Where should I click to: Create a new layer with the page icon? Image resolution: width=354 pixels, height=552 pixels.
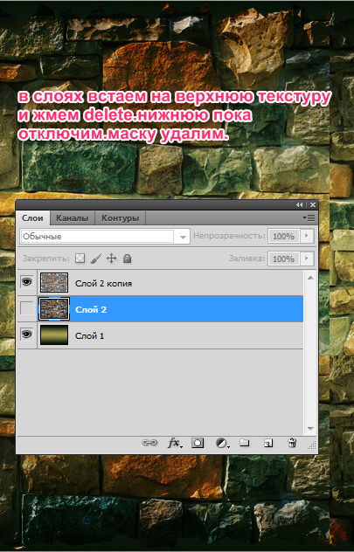pos(268,443)
